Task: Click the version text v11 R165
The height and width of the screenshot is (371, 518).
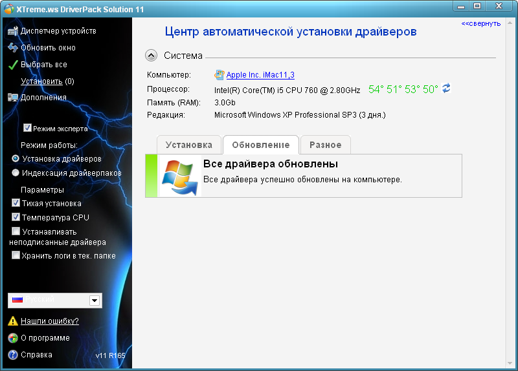Action: [110, 355]
